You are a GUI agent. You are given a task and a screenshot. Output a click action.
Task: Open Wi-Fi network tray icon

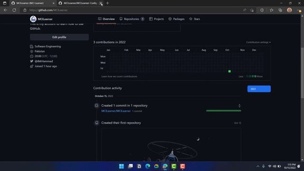coord(269,166)
